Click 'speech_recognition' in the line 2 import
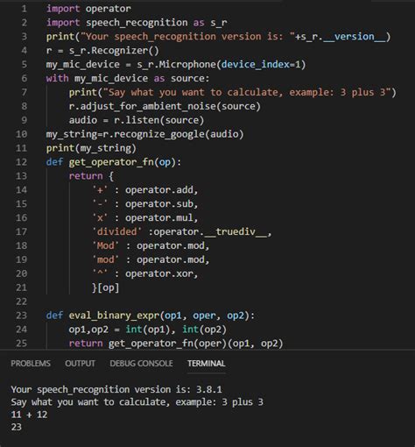 (137, 23)
